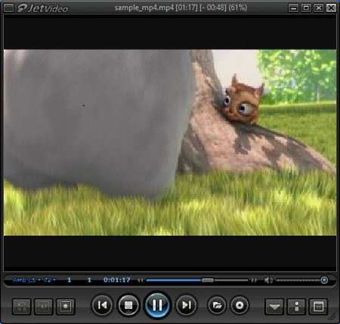Image resolution: width=340 pixels, height=324 pixels.
Task: Stop the video playback
Action: pyautogui.click(x=128, y=305)
